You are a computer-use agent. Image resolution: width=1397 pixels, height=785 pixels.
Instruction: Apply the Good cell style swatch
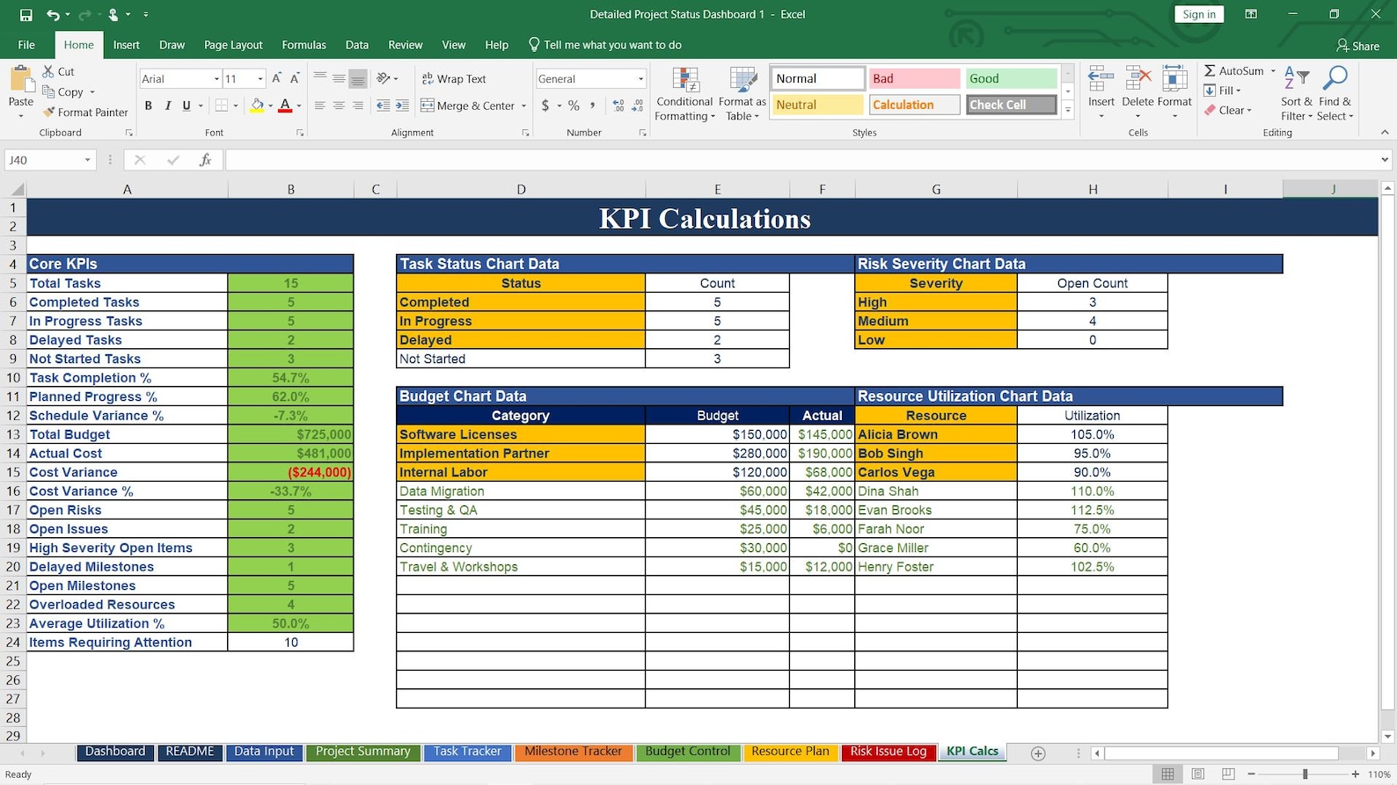click(1011, 78)
